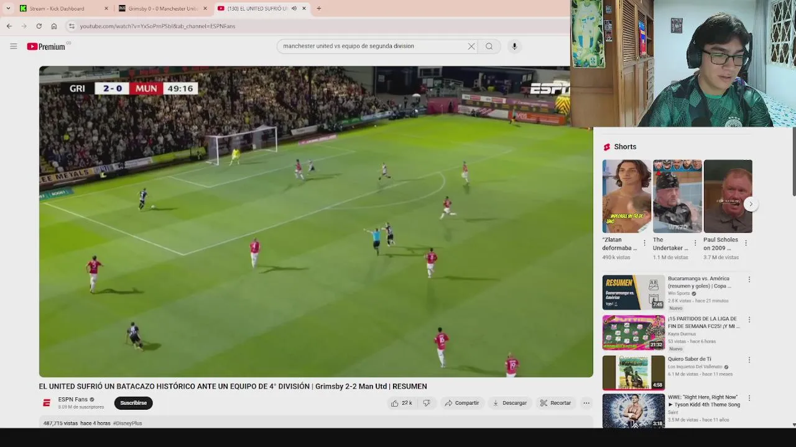Open options menu for The Undertaker Short
This screenshot has height=447, width=796.
point(695,243)
